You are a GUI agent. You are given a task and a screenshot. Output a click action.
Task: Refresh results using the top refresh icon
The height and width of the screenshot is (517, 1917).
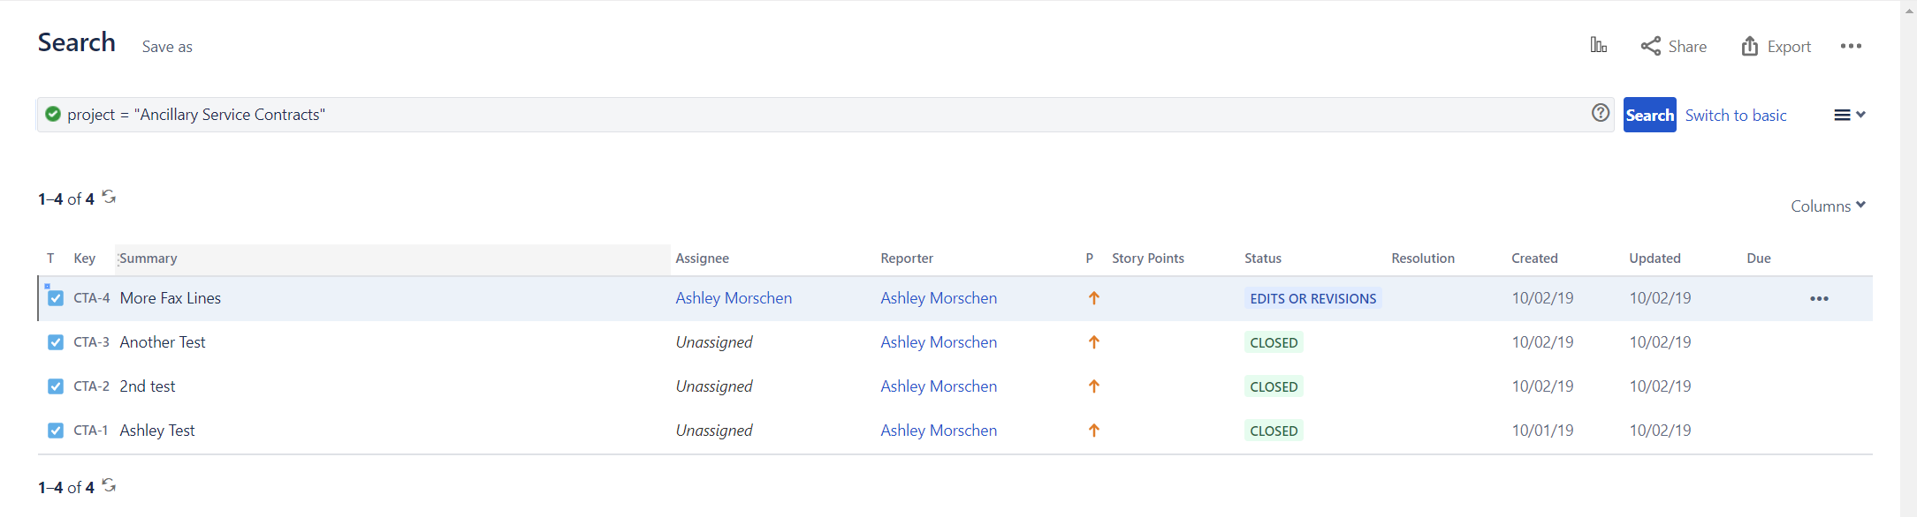click(x=109, y=197)
